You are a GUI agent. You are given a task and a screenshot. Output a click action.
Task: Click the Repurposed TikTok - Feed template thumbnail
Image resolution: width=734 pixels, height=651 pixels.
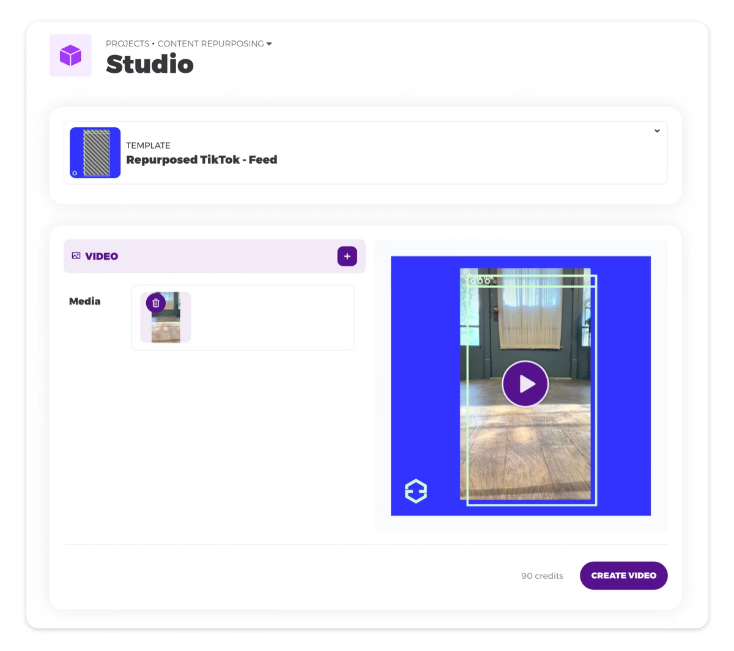tap(95, 153)
